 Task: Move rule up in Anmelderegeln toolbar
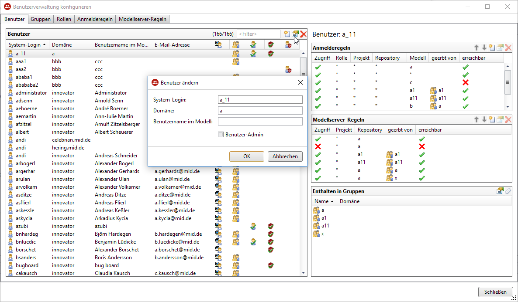click(477, 48)
